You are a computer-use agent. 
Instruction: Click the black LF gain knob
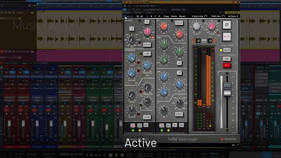[164, 110]
